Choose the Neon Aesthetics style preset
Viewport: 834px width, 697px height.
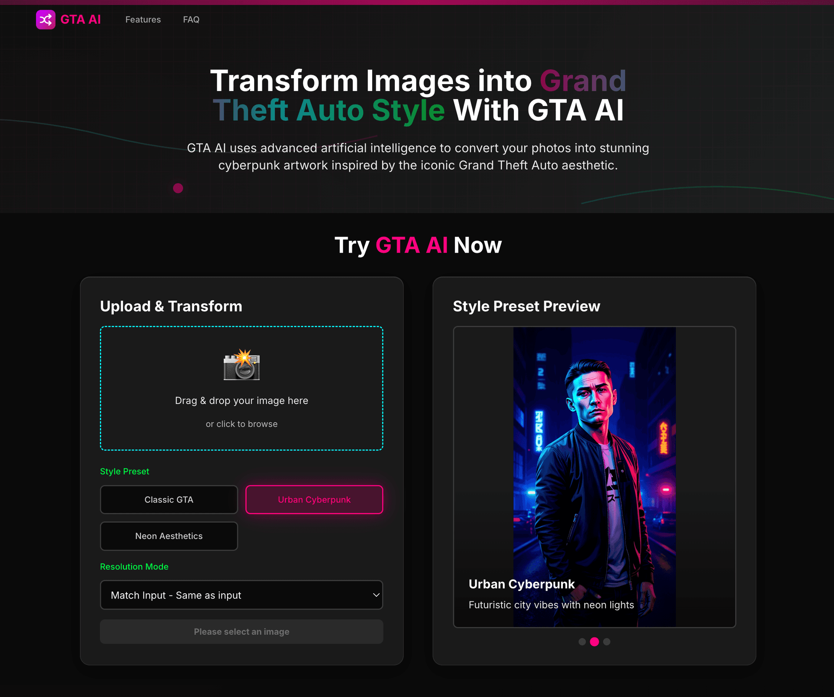coord(169,536)
